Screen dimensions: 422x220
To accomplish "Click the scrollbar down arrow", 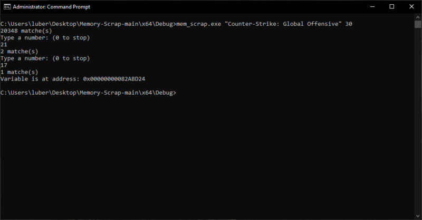I will click(418, 216).
